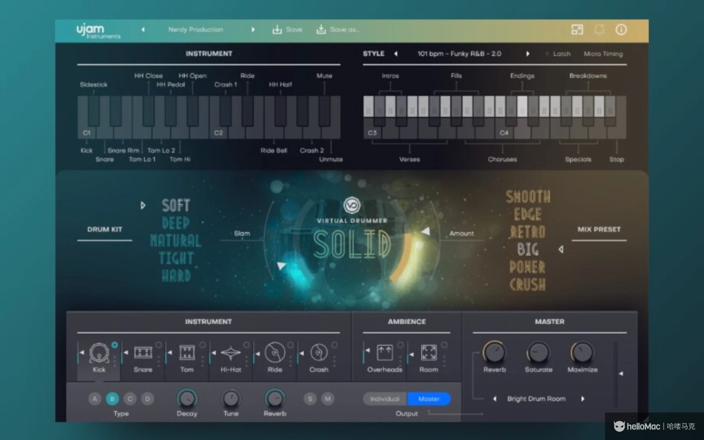Click the ujam Instruments logo
704x440 pixels.
point(98,31)
